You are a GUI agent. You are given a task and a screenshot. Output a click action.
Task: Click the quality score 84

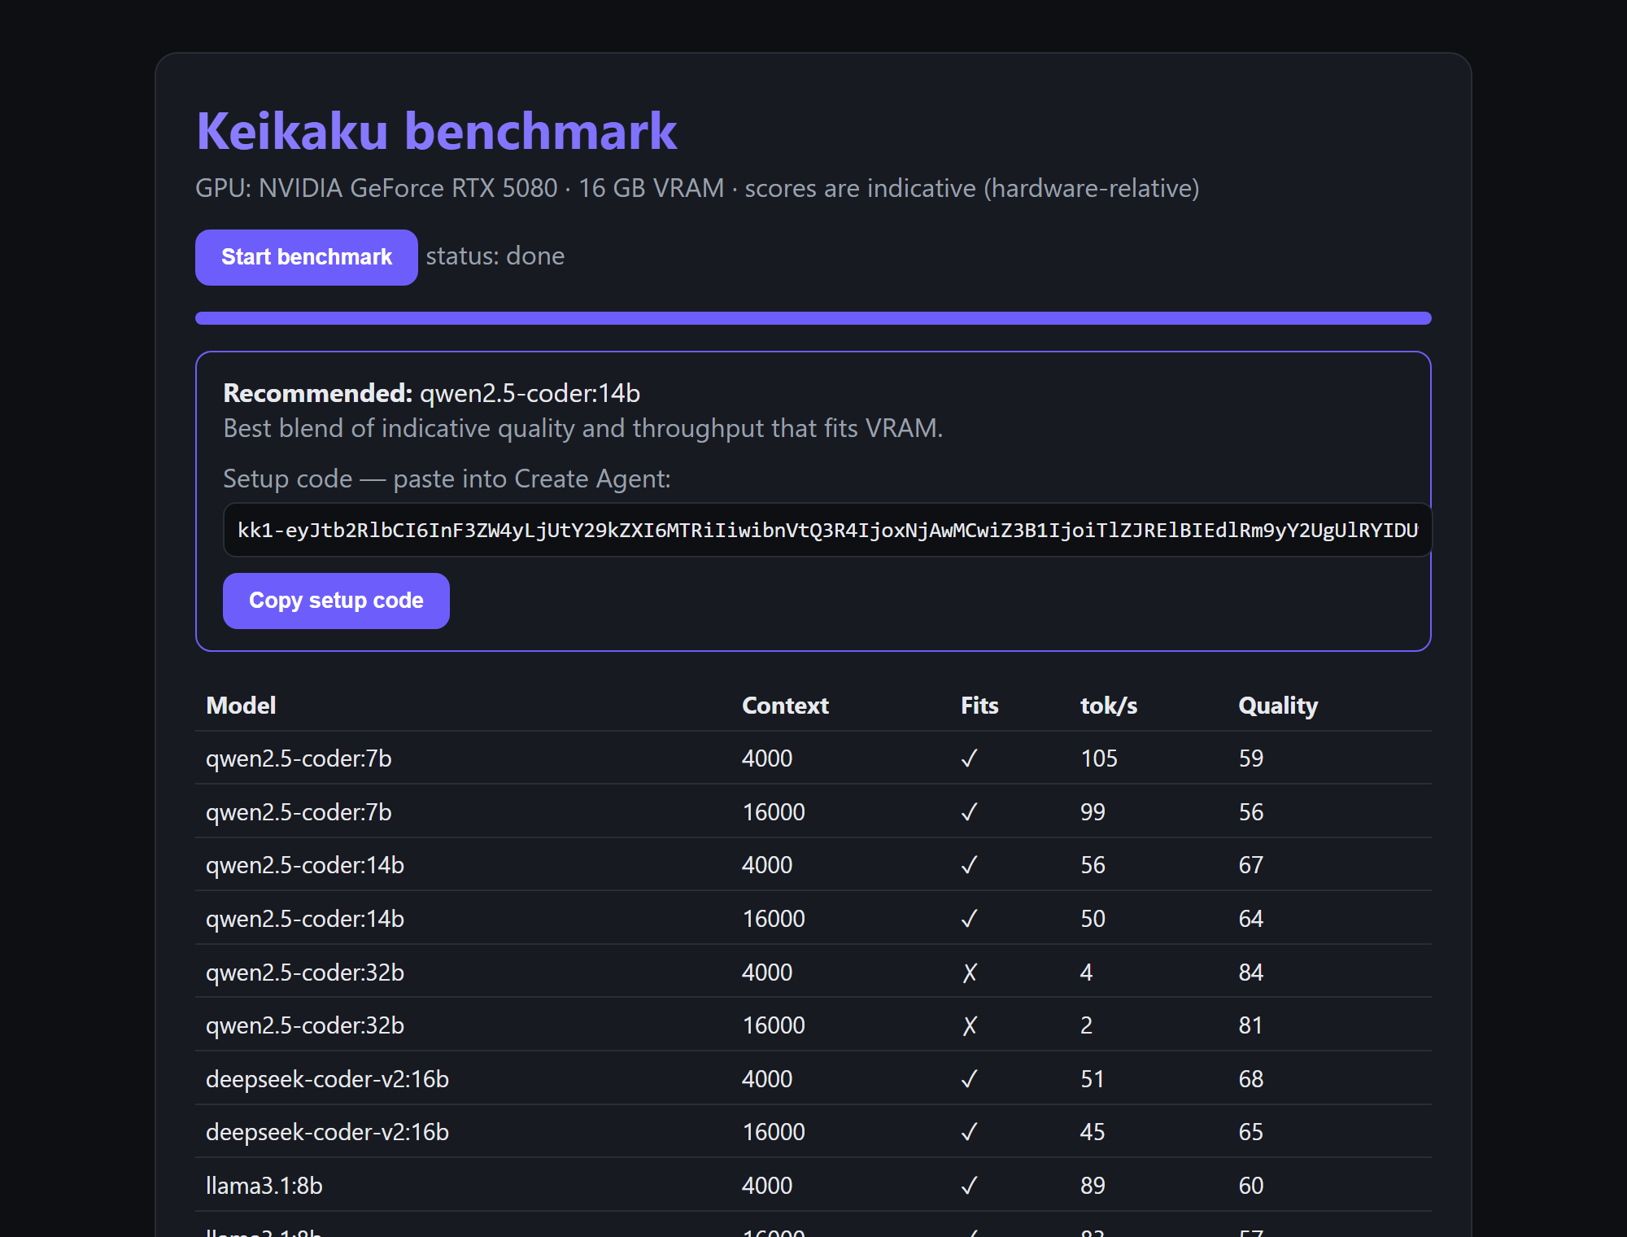point(1251,973)
